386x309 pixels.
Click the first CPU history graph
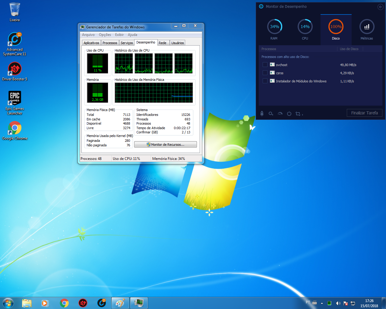tap(124, 63)
